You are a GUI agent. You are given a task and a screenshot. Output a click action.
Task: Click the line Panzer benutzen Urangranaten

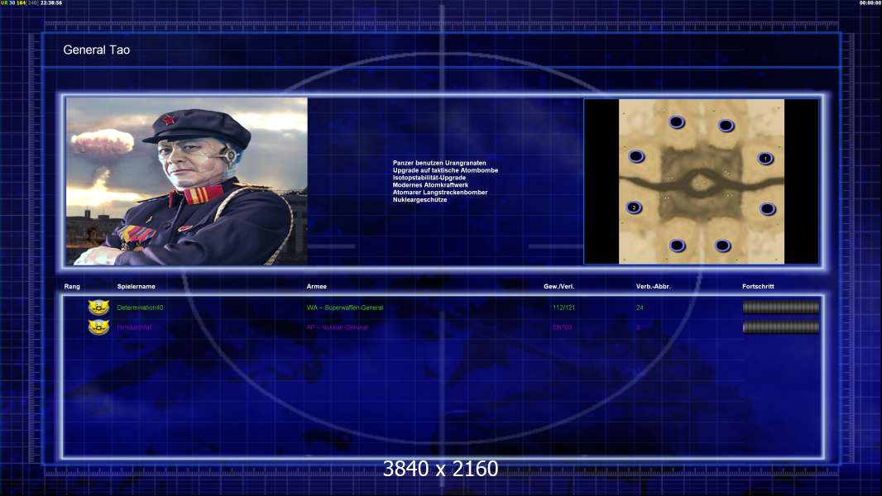[x=439, y=163]
